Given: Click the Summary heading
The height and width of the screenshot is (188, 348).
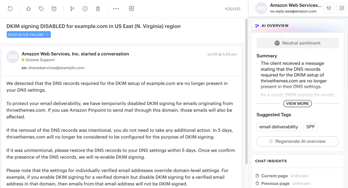Looking at the screenshot, I should (x=267, y=56).
